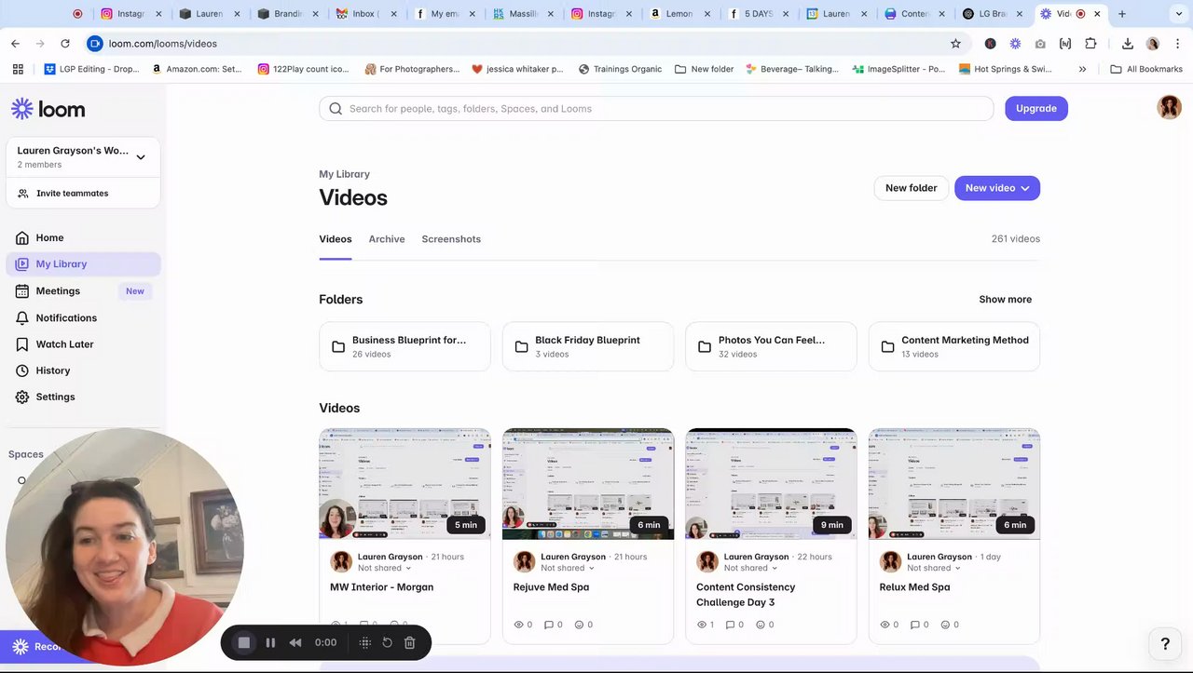Open a new browser tab
This screenshot has width=1193, height=673.
1122,14
